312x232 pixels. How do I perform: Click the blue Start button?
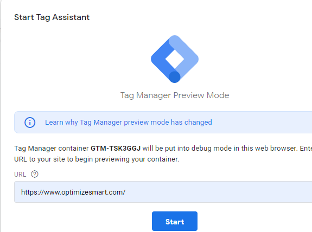tap(175, 221)
